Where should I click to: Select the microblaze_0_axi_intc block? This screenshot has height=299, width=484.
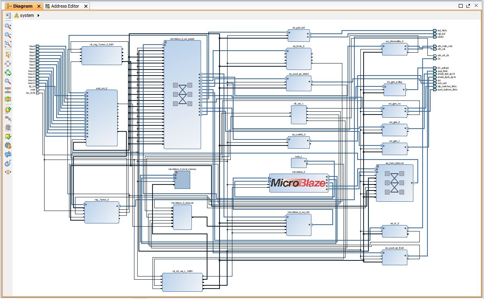tap(299, 225)
